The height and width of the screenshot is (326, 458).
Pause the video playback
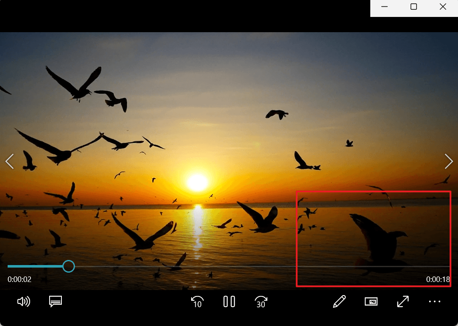click(x=229, y=301)
